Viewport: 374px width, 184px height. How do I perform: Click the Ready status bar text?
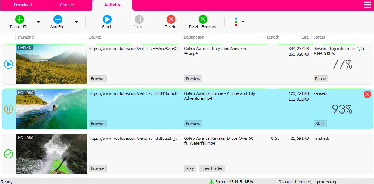coord(6,182)
